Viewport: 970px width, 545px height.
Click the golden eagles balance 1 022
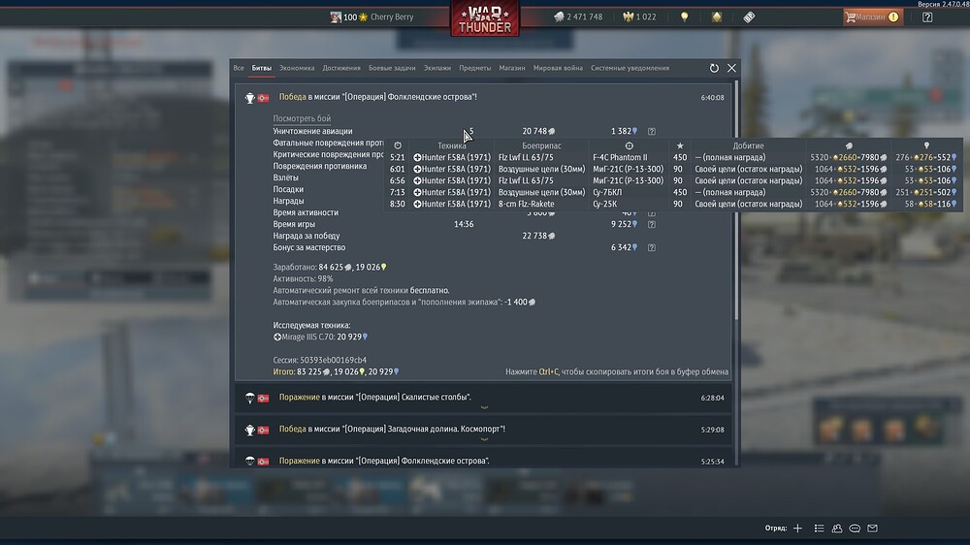(x=639, y=17)
